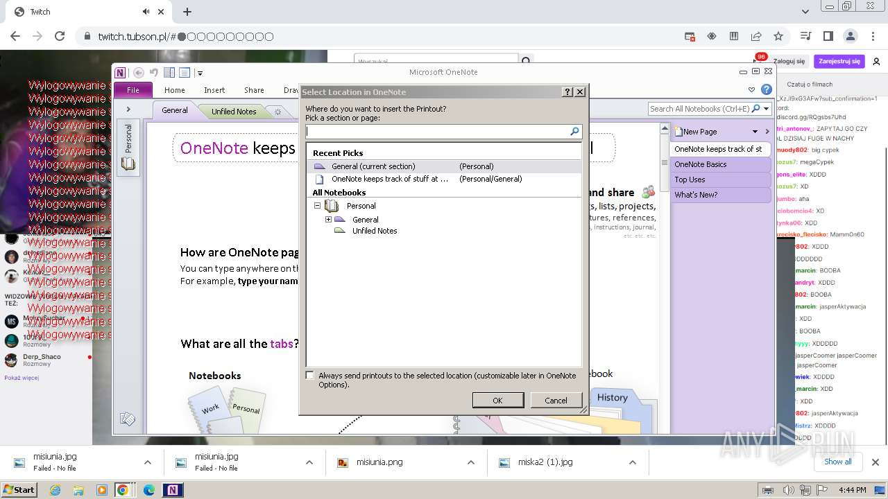
Task: Collapse the page tabs pane chevron
Action: click(x=767, y=132)
